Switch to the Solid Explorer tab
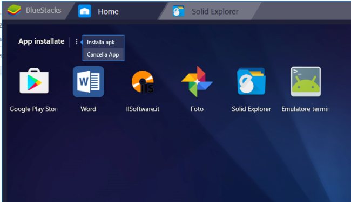Viewport: 351px width, 202px height. (x=210, y=11)
